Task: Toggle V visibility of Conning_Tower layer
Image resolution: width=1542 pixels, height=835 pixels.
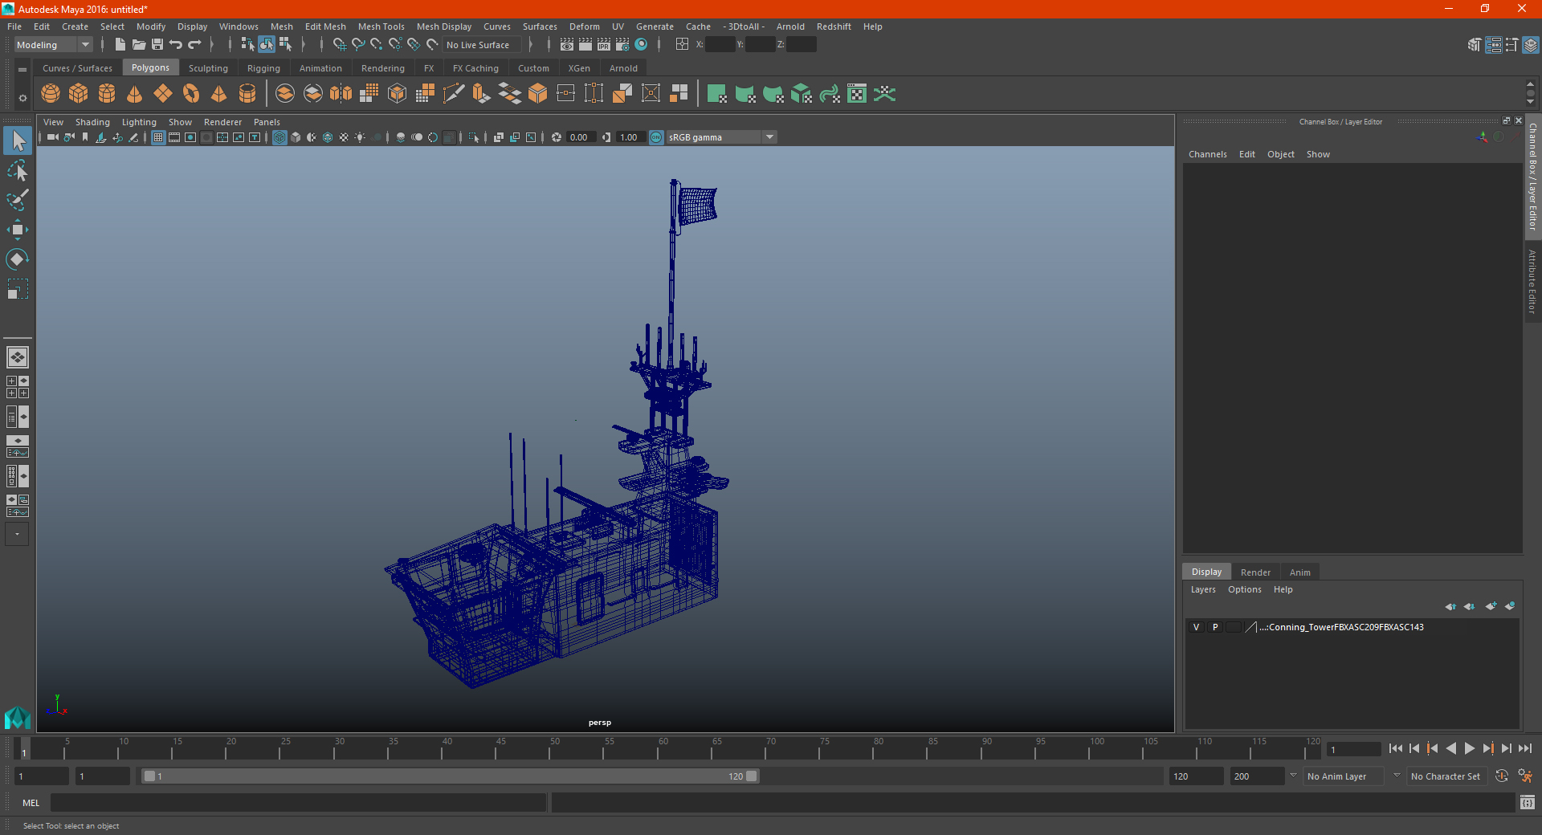Action: [x=1196, y=627]
